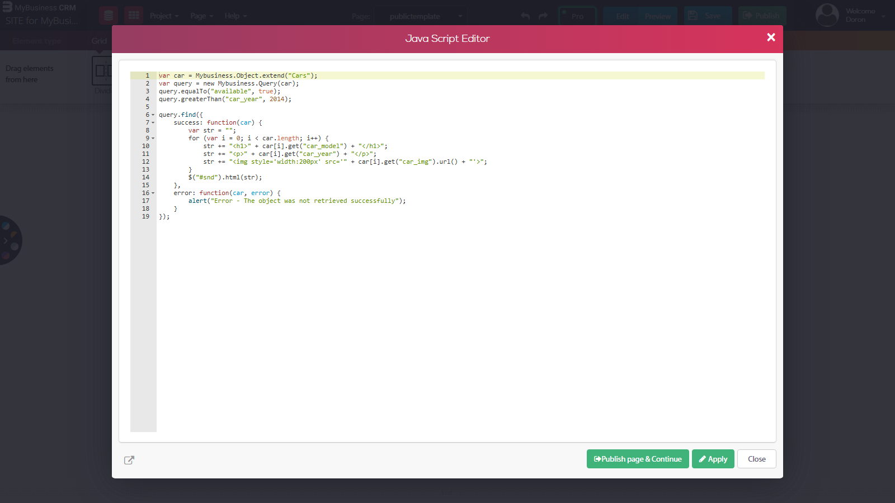Viewport: 895px width, 503px height.
Task: Click the Pro button in toolbar
Action: 577,16
